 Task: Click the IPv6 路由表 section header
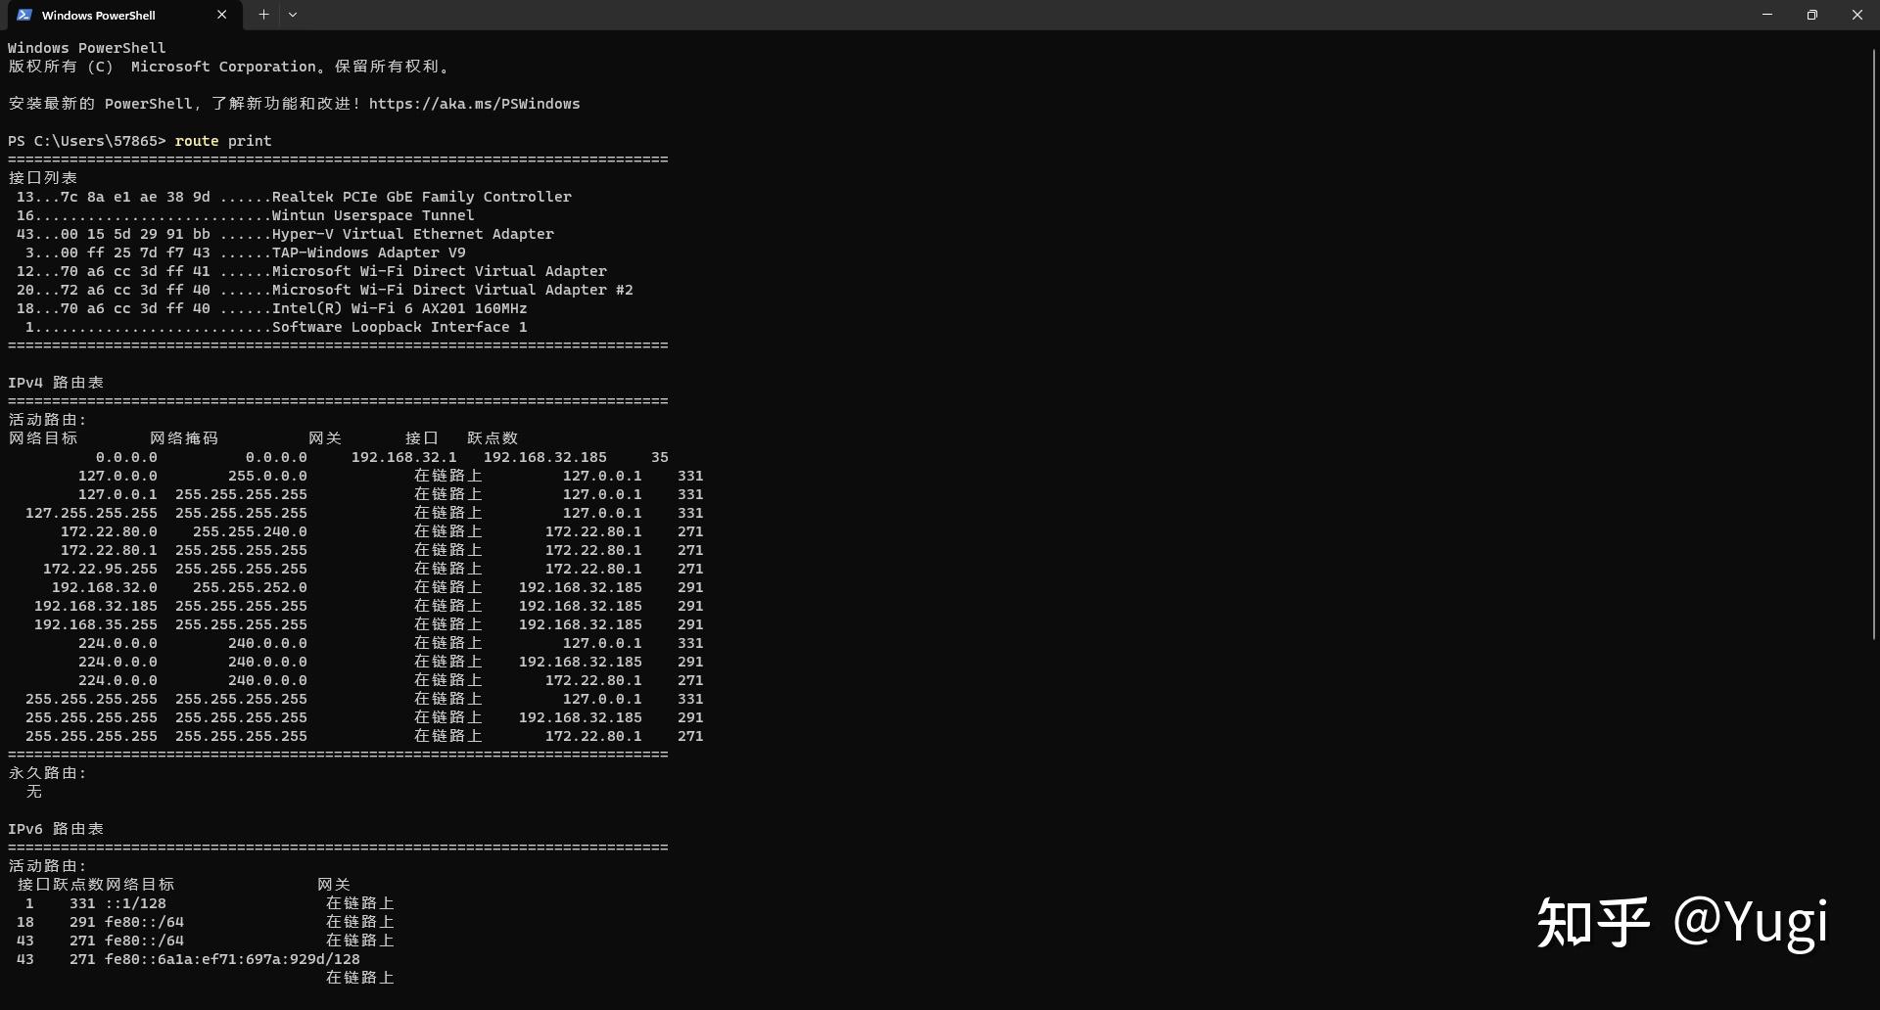[55, 827]
